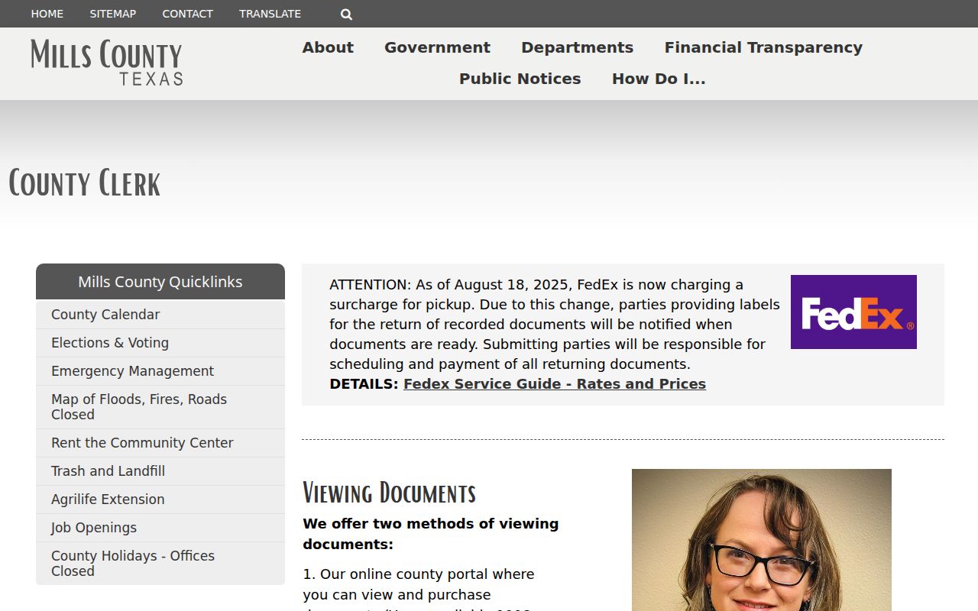Click the FedEx logo image
Viewport: 978px width, 611px height.
point(853,312)
